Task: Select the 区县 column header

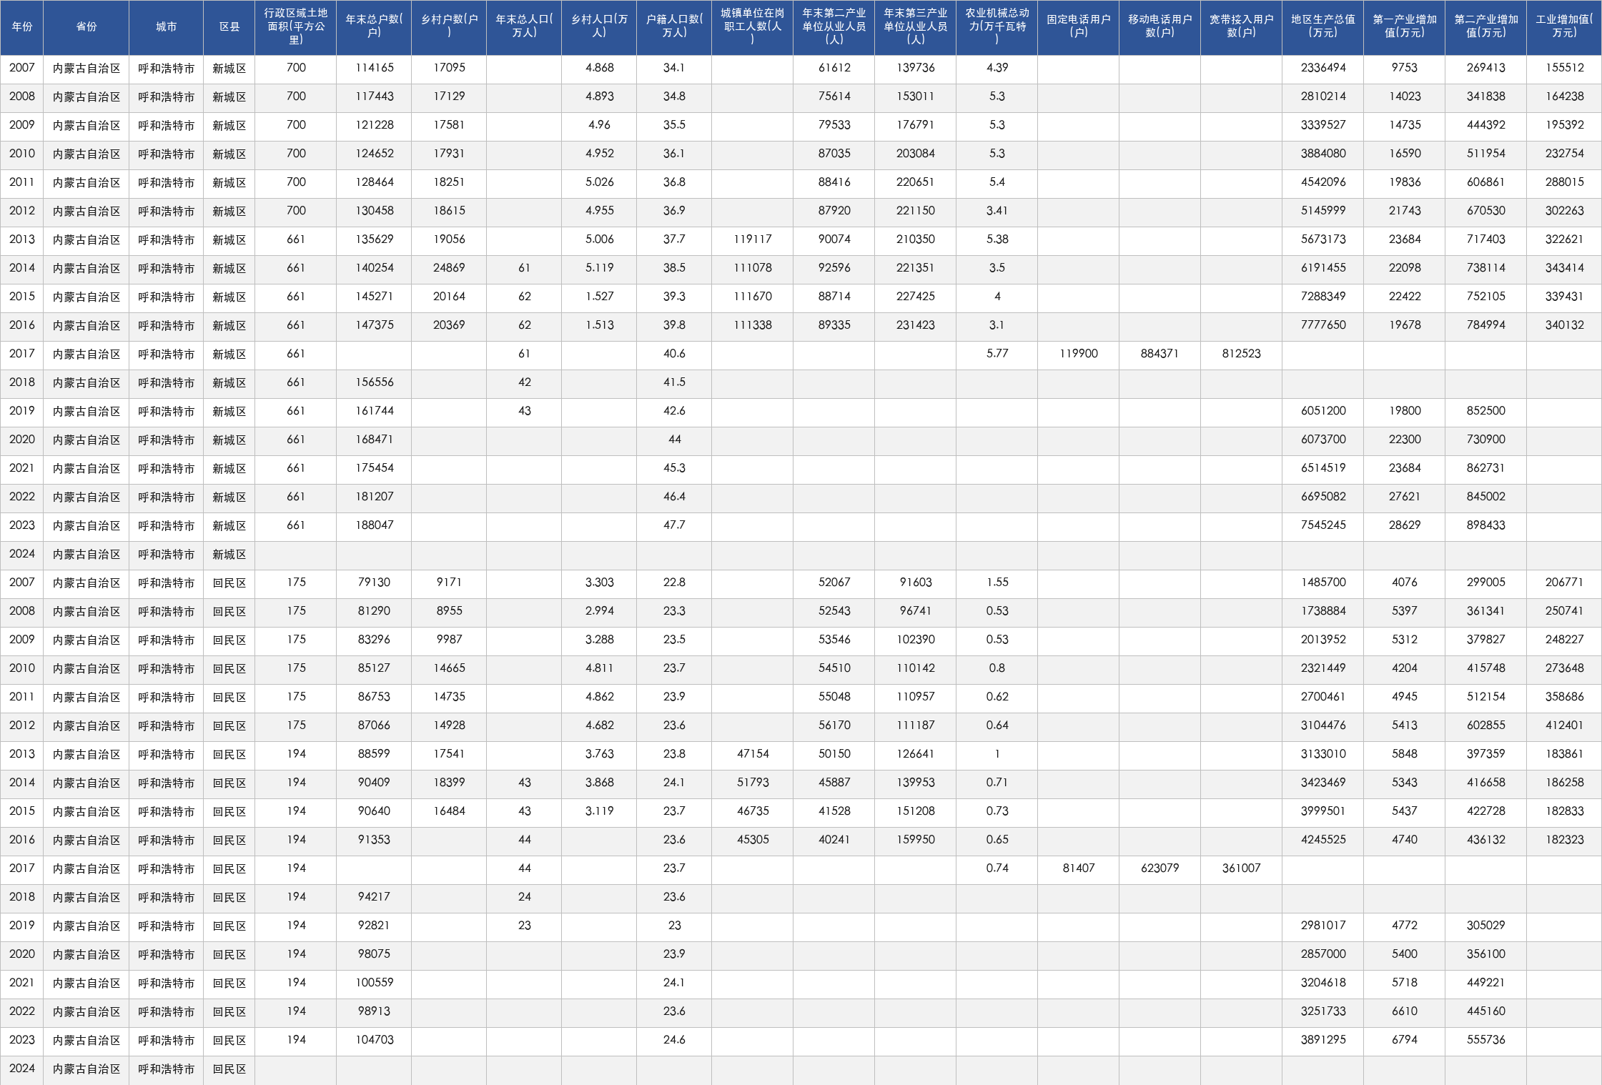Action: [x=229, y=27]
